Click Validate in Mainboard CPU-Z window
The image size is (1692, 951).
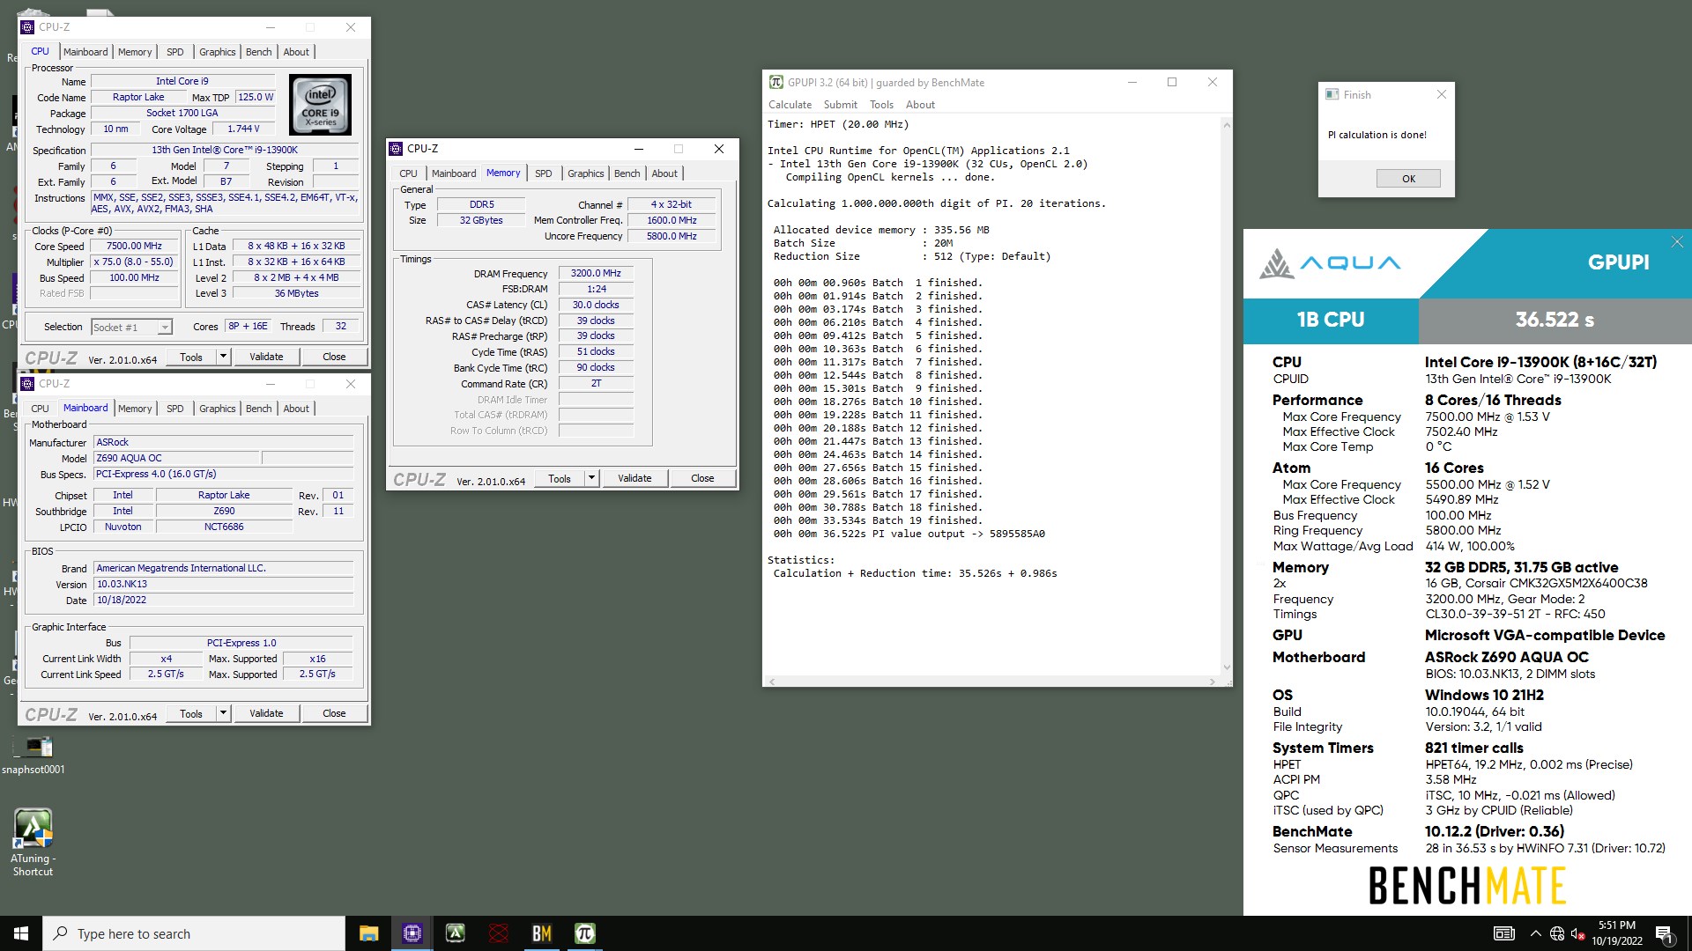(x=266, y=713)
